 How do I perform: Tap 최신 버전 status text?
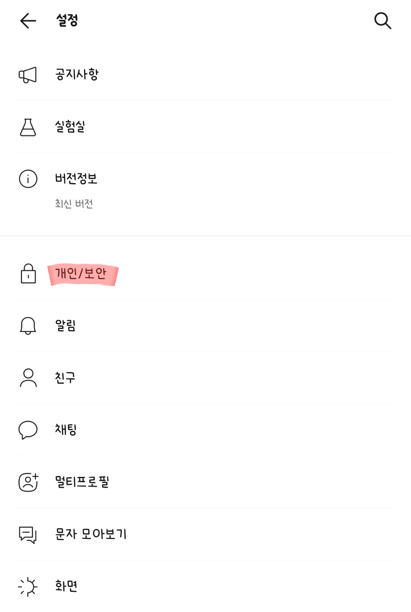point(74,204)
